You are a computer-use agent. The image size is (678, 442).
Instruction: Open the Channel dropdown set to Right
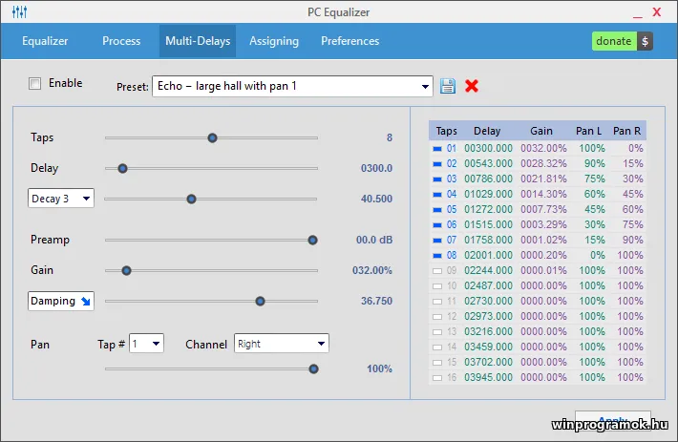point(282,344)
